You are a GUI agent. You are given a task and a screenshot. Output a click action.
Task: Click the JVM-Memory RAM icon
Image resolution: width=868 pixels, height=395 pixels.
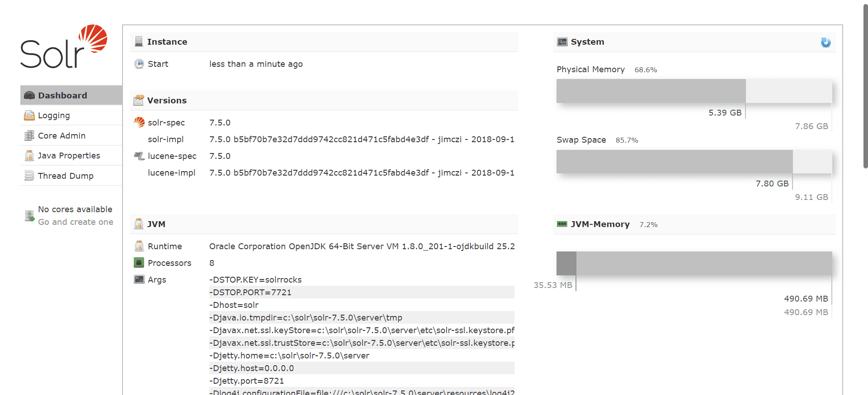tap(562, 224)
